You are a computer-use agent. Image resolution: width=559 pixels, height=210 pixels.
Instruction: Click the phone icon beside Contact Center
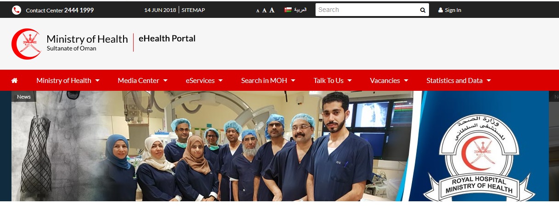(17, 10)
